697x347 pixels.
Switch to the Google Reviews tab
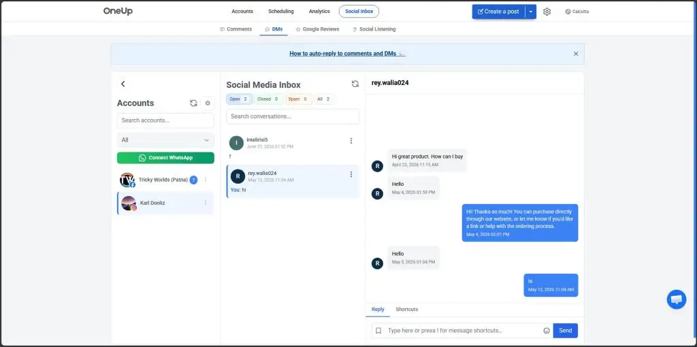pos(317,29)
